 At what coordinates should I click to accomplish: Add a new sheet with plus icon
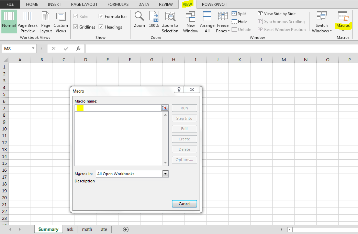coord(126,230)
